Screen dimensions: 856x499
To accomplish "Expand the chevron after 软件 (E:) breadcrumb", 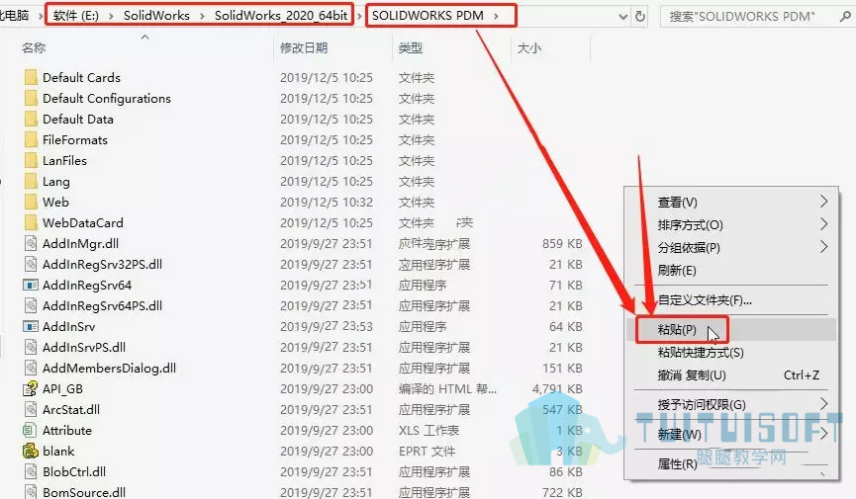I will [x=112, y=17].
